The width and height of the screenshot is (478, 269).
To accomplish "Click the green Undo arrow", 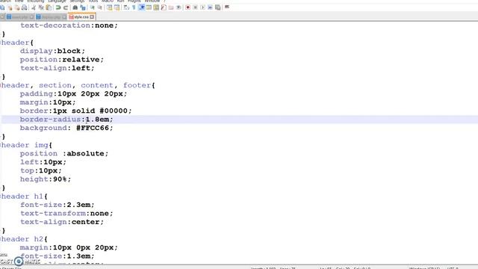I will 58,7.
